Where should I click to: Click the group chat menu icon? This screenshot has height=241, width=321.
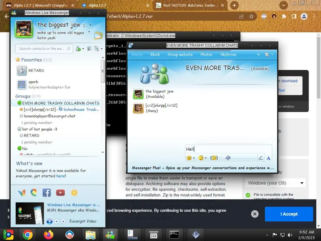point(267,55)
